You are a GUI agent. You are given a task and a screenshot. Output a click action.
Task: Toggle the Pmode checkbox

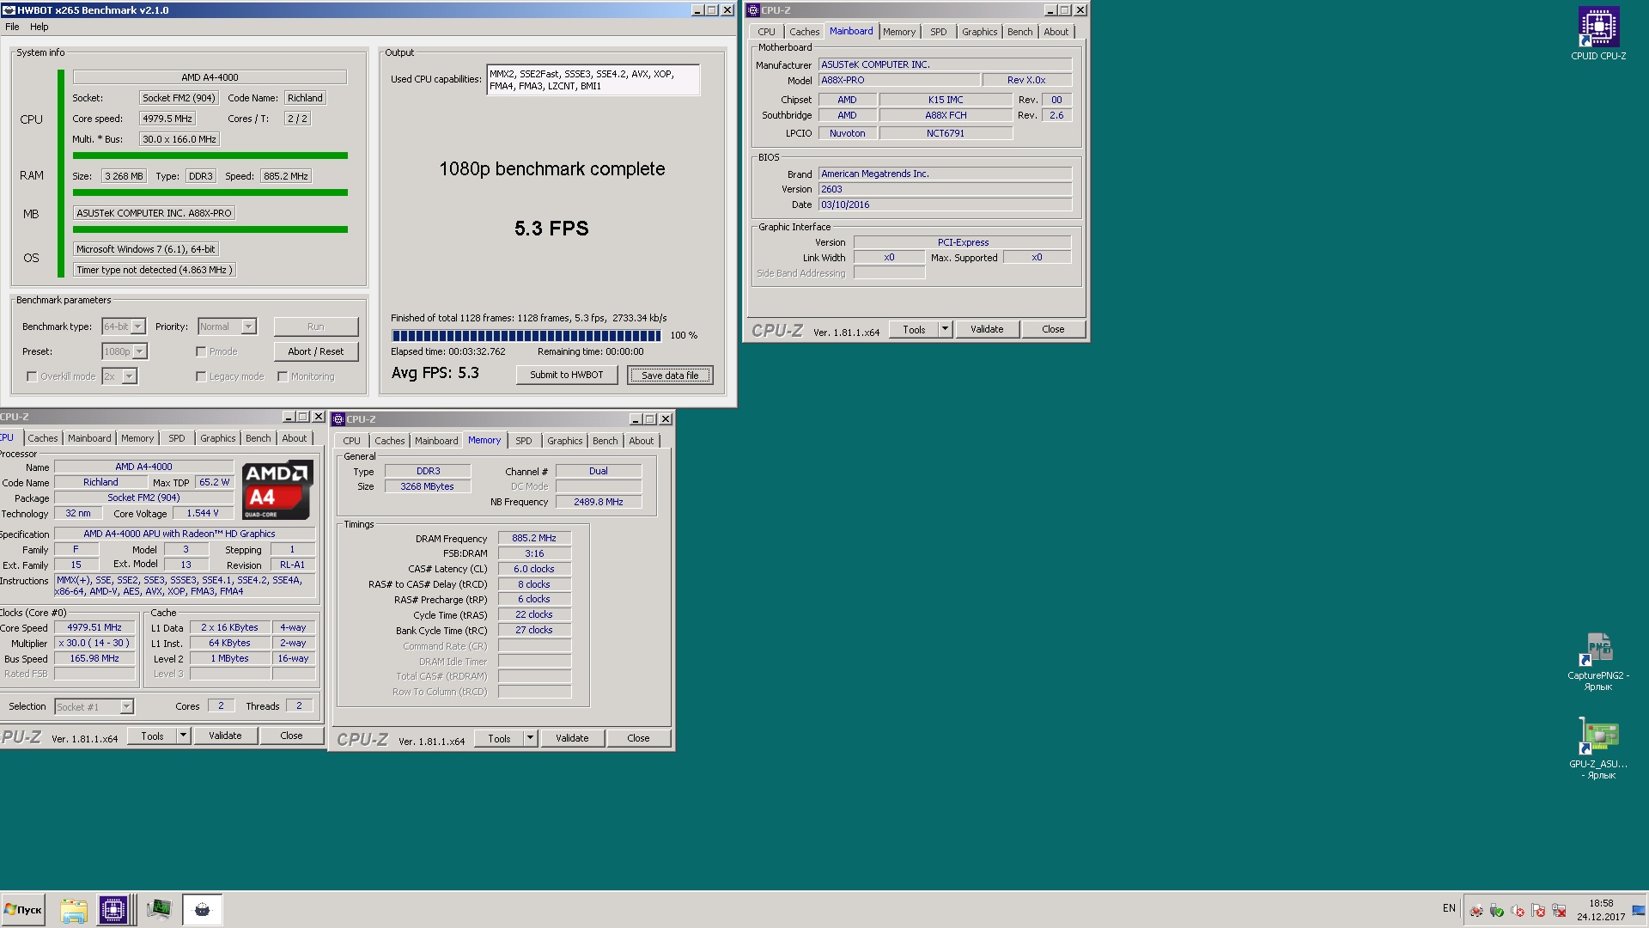(x=201, y=351)
